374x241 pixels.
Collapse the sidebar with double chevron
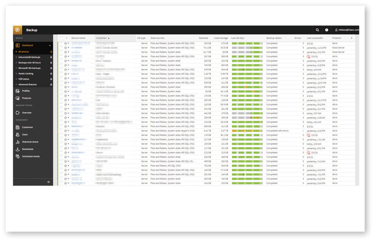[x=49, y=182]
